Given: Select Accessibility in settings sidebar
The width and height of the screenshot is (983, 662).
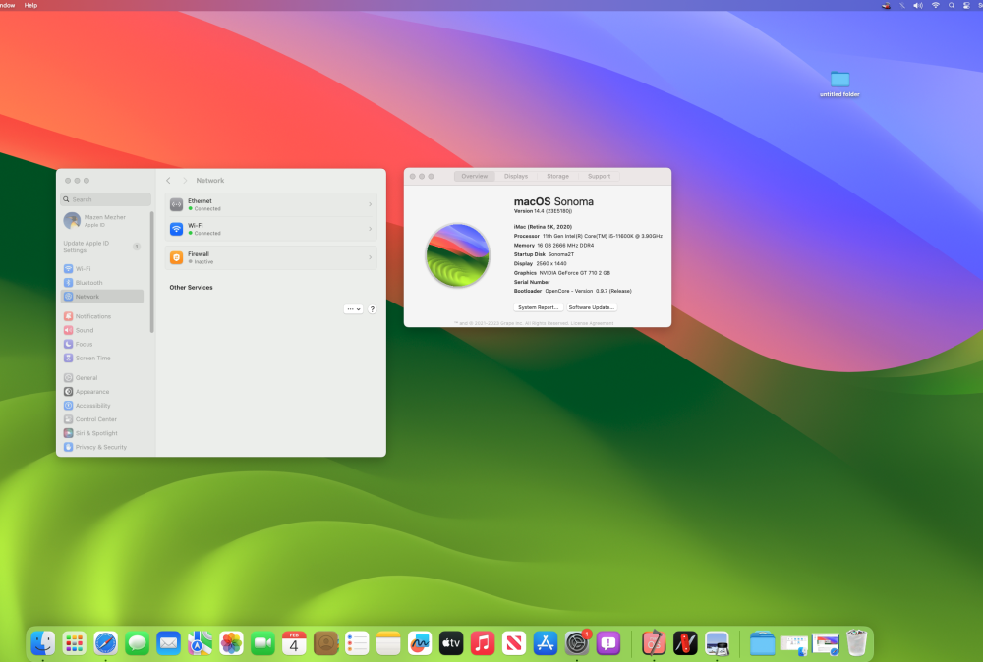Looking at the screenshot, I should point(102,406).
